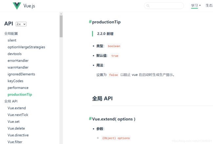This screenshot has width=213, height=144.
Task: Open Vue.directive sidebar link
Action: [18, 135]
